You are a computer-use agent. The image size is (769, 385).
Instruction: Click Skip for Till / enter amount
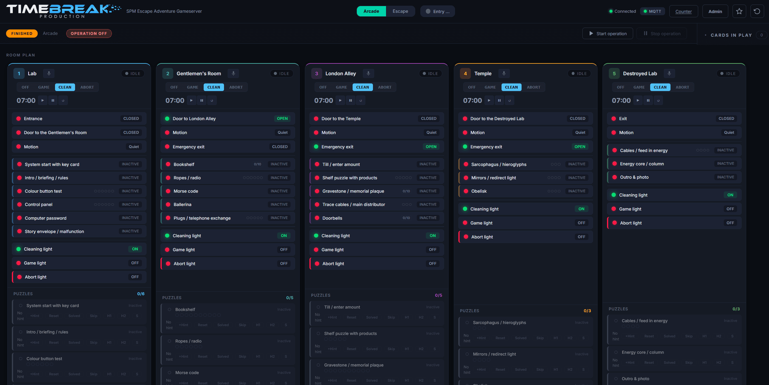coord(391,317)
